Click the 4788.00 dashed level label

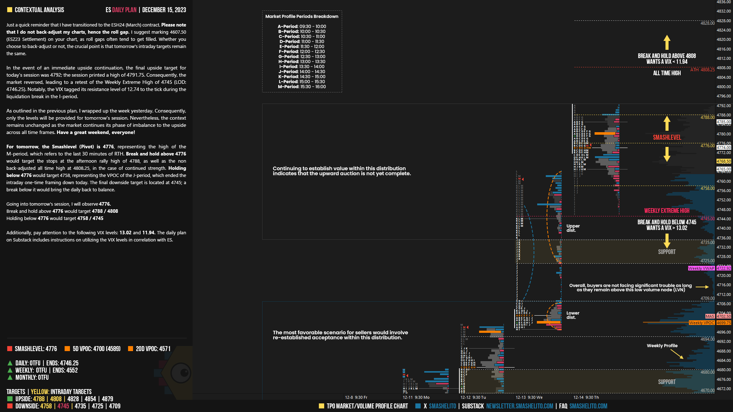click(708, 118)
